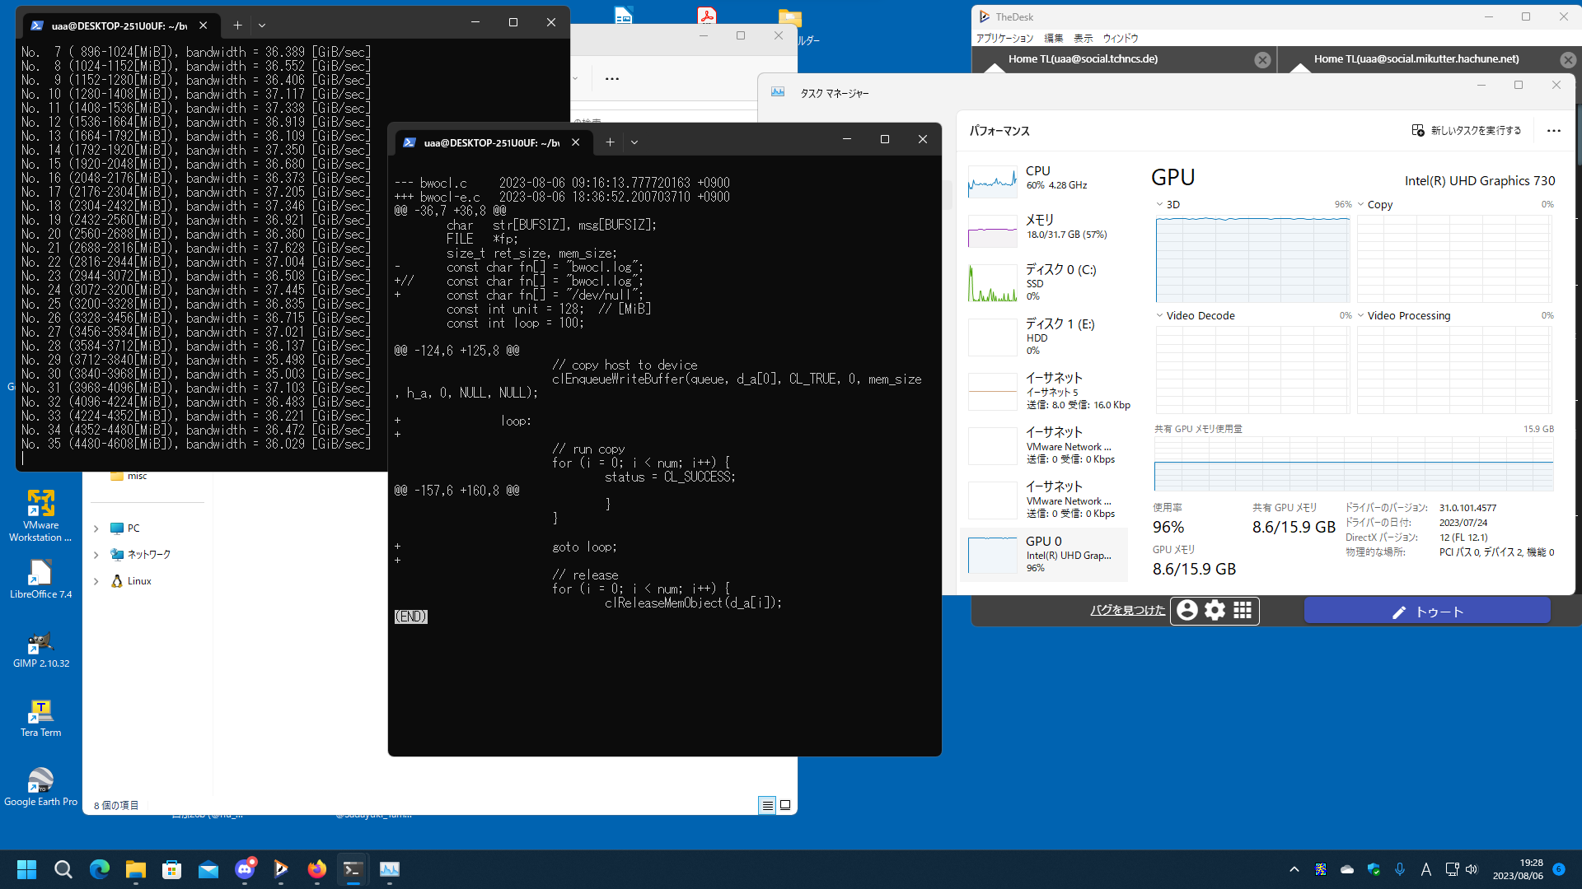Click Firefox icon in taskbar
The width and height of the screenshot is (1582, 889).
click(x=316, y=869)
